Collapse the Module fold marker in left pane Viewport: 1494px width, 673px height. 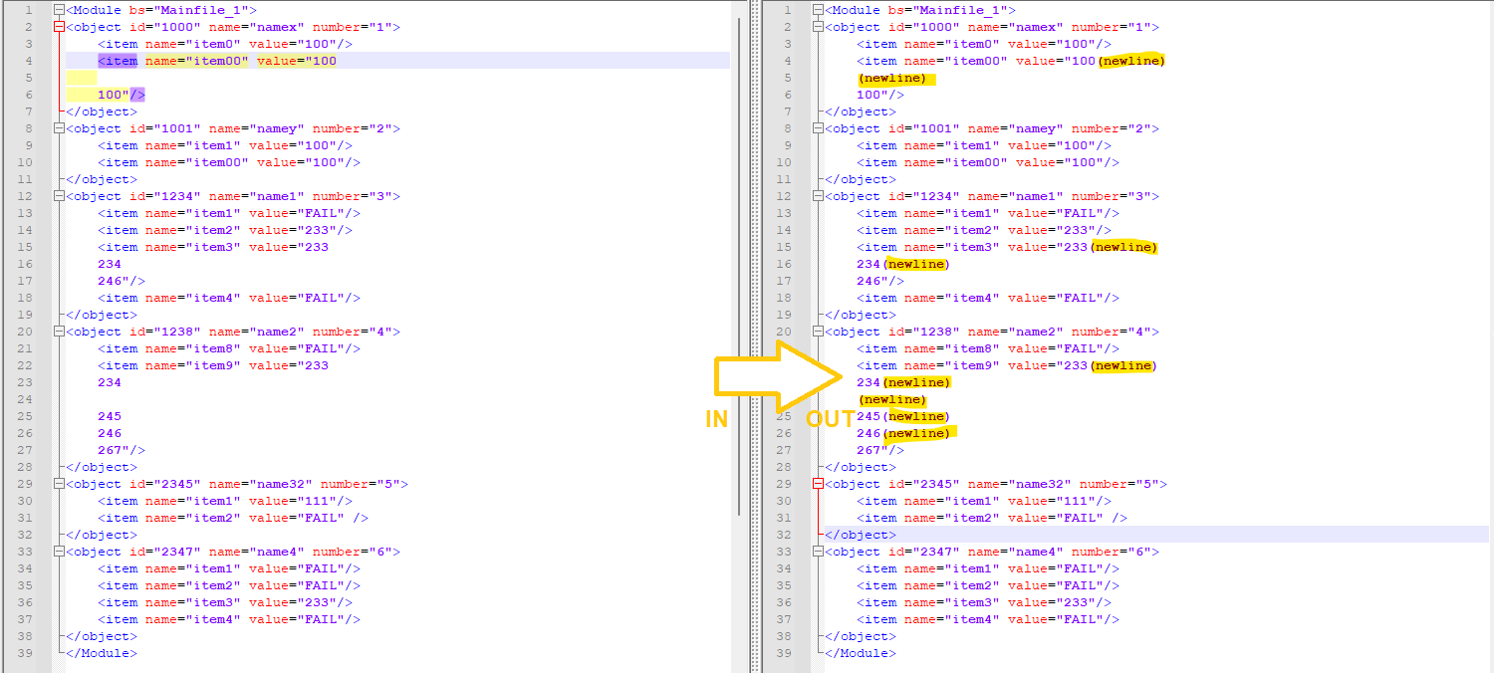click(59, 10)
